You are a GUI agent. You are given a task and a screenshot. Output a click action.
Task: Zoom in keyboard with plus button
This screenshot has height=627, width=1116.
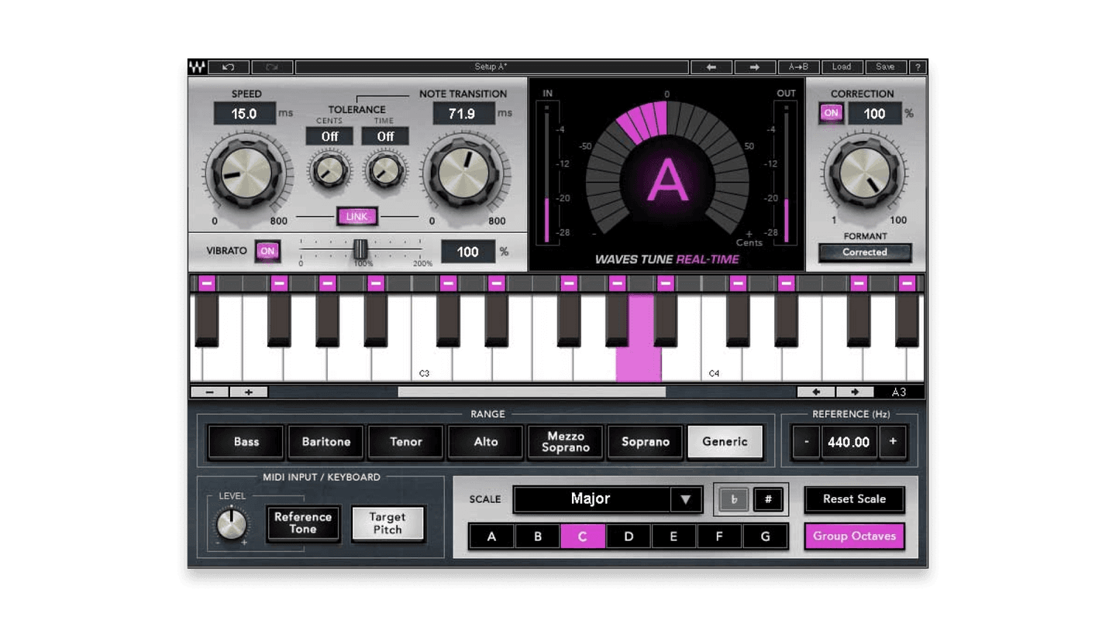coord(249,392)
